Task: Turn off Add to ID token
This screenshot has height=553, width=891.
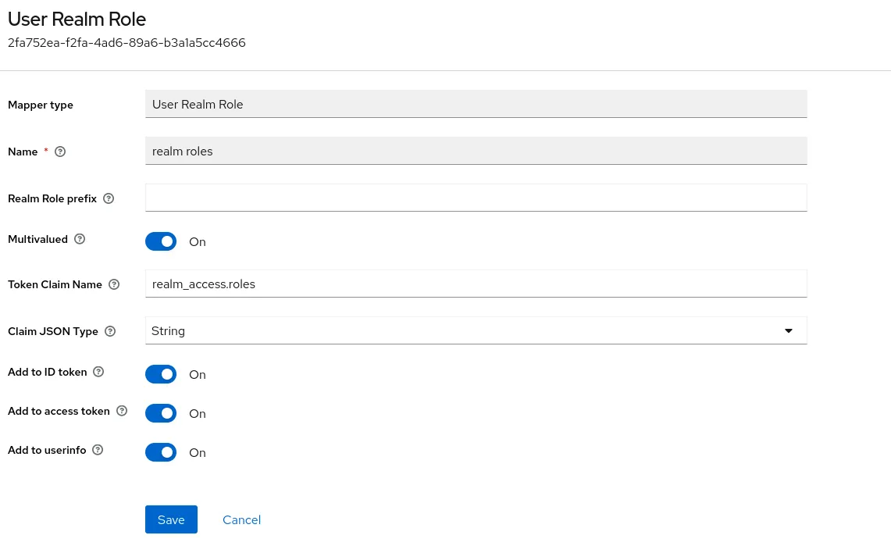Action: pyautogui.click(x=161, y=374)
